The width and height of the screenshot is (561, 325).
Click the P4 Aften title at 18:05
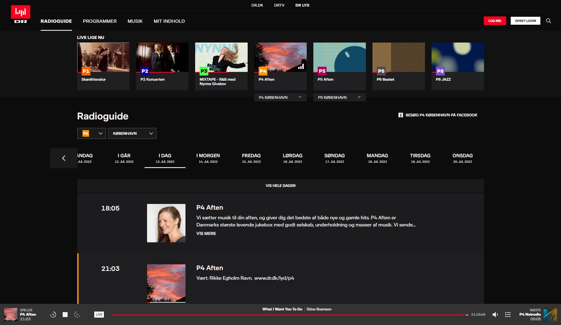(x=210, y=208)
